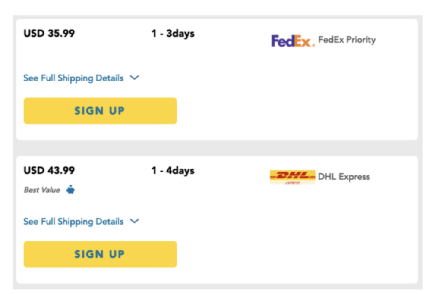Click the word SIGN on the FedEx button
The width and height of the screenshot is (442, 294).
pos(88,111)
